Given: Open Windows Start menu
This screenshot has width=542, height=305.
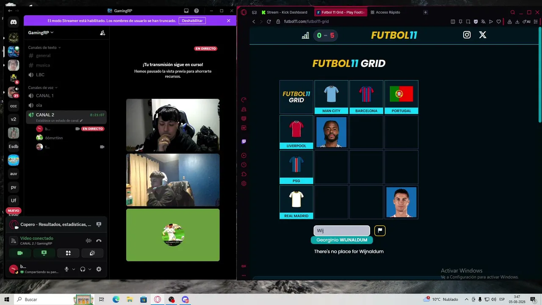Looking at the screenshot, I should [x=7, y=299].
